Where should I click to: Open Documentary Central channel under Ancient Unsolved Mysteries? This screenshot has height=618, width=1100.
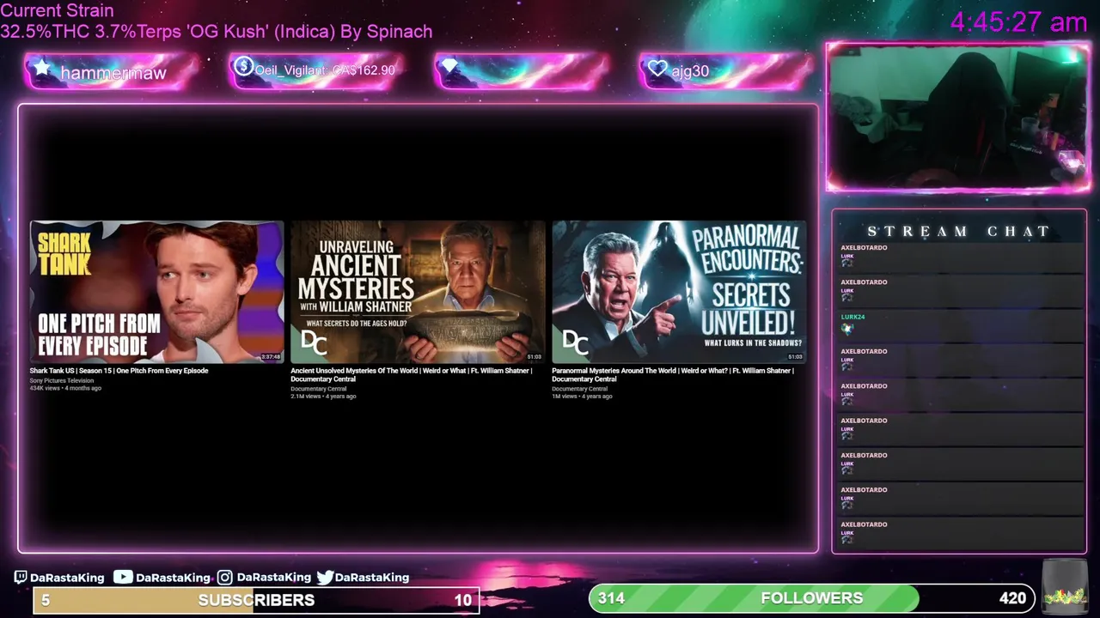point(318,389)
